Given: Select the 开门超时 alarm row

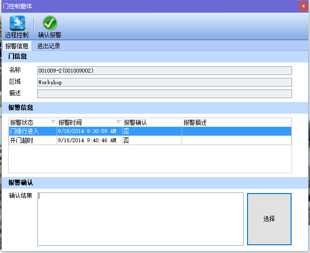Looking at the screenshot, I should pos(31,140).
